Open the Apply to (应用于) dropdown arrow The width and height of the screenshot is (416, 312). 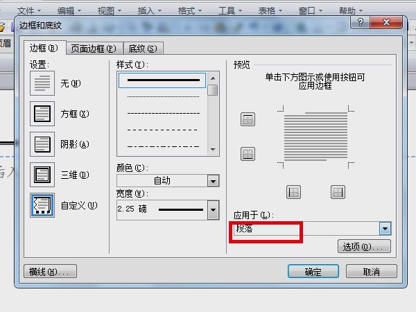(385, 228)
